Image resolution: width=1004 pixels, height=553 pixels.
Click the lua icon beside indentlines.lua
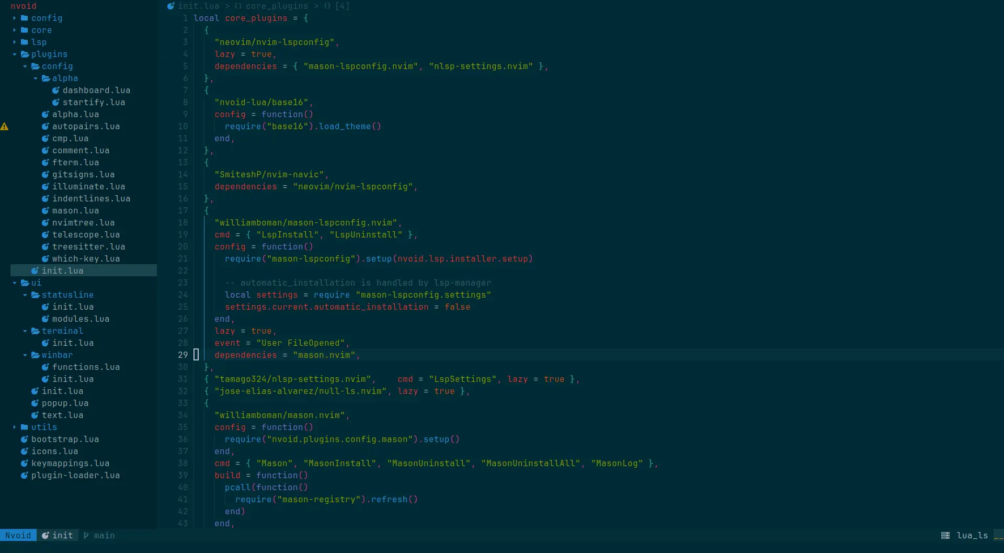click(45, 199)
